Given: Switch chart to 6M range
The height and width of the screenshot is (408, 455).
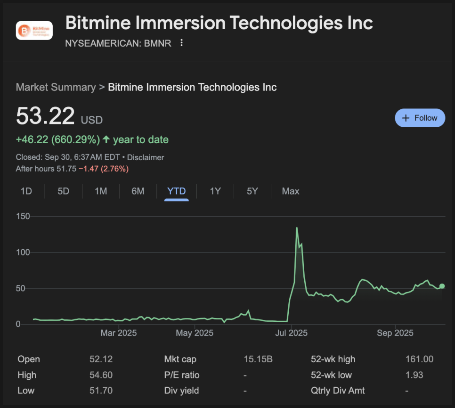Looking at the screenshot, I should (138, 191).
